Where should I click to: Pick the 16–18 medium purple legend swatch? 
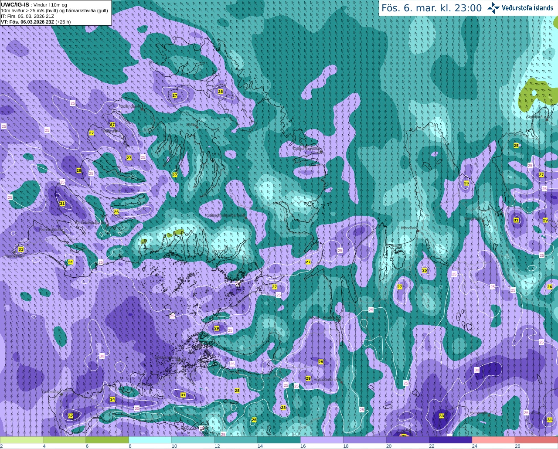point(322,440)
